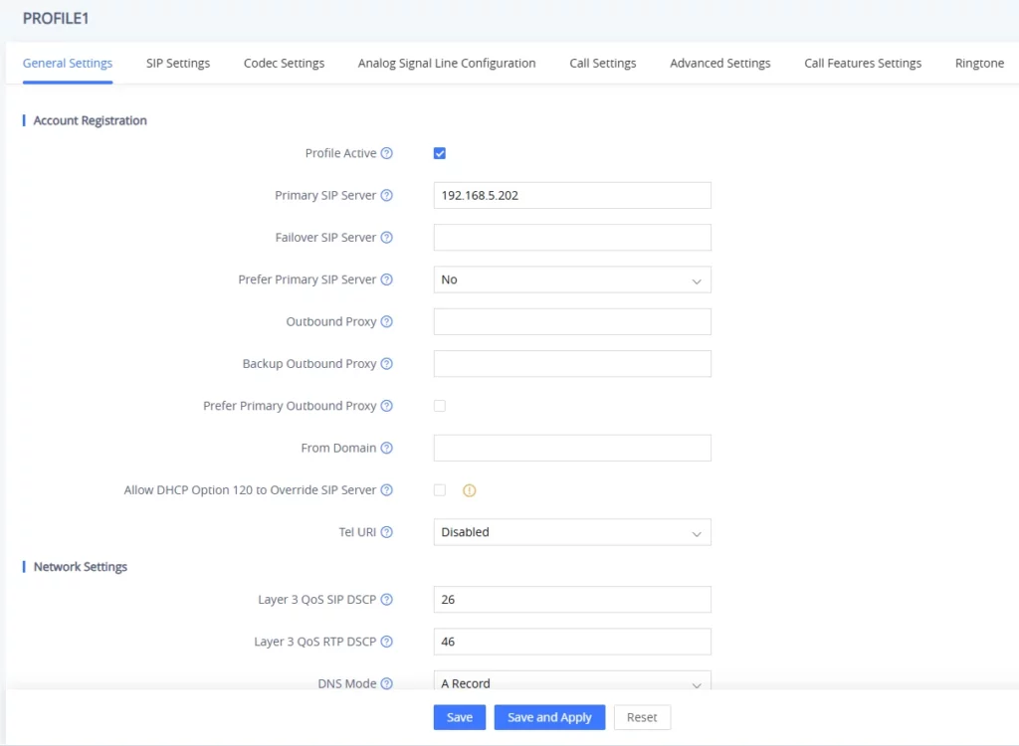
Task: Tick Allow DHCP Option 120 override checkbox
Action: (x=440, y=490)
